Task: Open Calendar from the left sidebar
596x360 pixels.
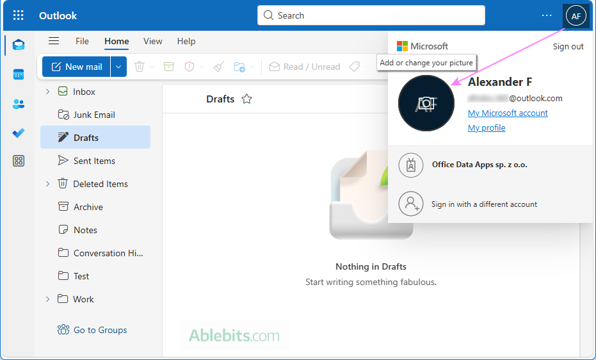Action: click(19, 74)
